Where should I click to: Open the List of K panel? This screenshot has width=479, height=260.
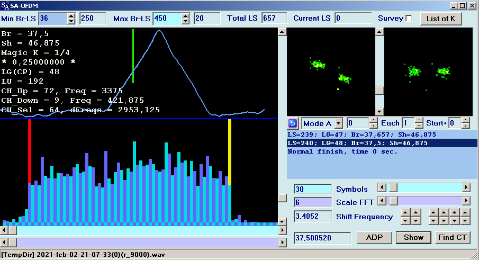coord(441,19)
